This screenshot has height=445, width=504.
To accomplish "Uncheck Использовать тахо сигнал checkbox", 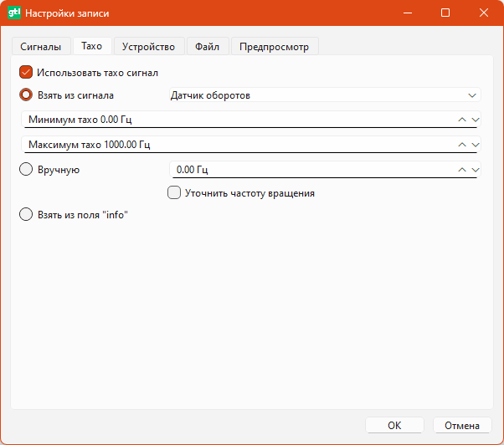I will point(26,73).
